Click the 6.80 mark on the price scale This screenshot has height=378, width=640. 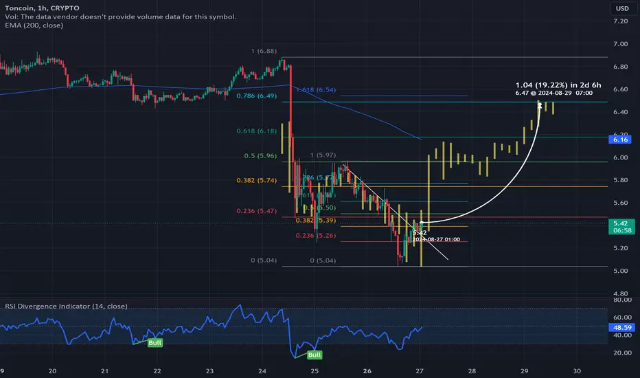click(620, 67)
